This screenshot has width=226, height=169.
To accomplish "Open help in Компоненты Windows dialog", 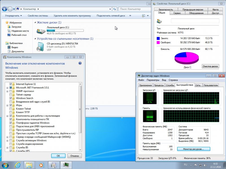I will pos(80,63).
